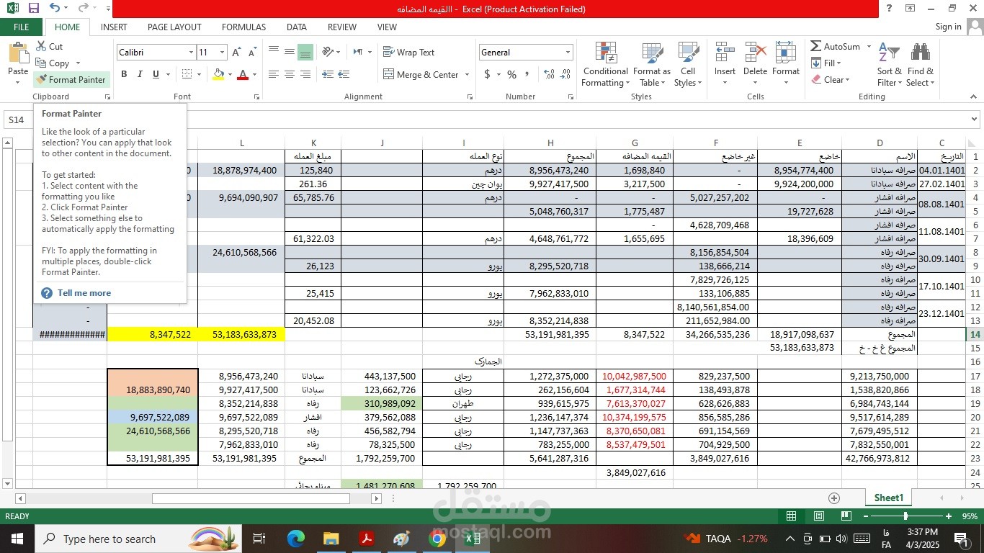Click Tell me more link
This screenshot has height=553, width=984.
84,293
